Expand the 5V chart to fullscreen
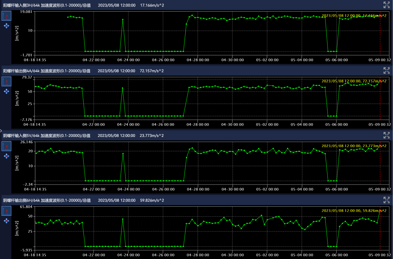The image size is (393, 259). (386, 135)
